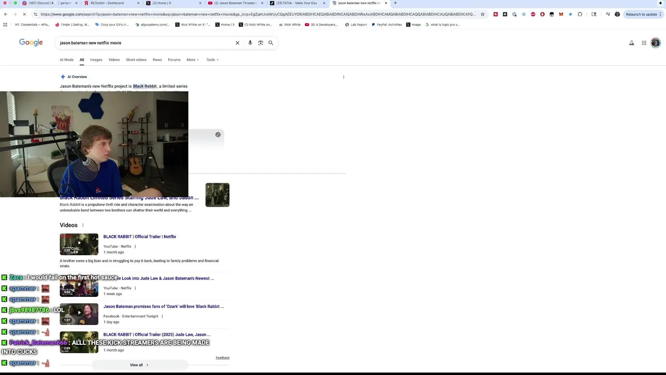Clear the Google search box text
Image resolution: width=666 pixels, height=375 pixels.
tap(237, 43)
